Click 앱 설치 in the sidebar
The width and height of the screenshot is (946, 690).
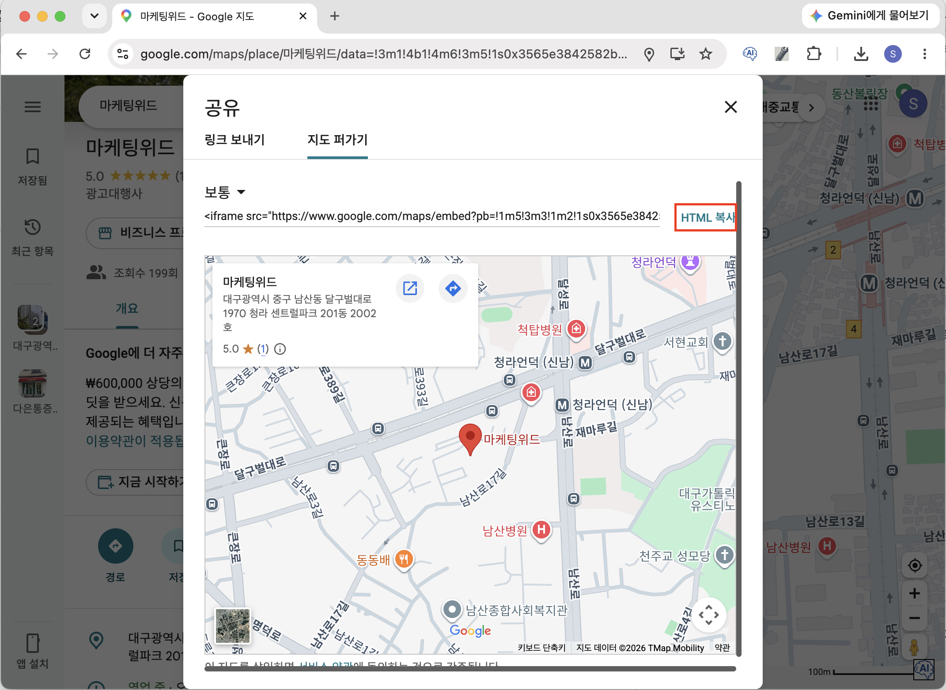tap(33, 651)
